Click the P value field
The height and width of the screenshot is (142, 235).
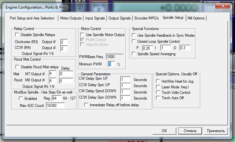pyautogui.click(x=148, y=48)
